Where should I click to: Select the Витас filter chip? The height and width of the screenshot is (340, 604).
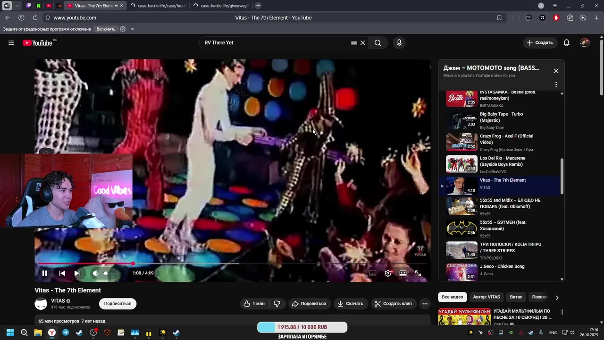coord(516,297)
